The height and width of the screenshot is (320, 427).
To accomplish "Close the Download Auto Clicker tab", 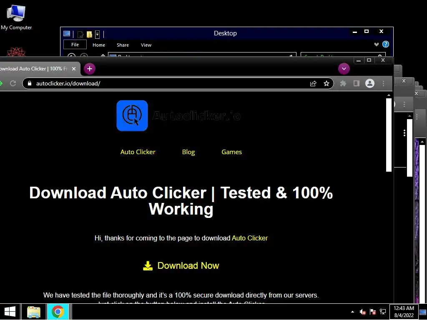I will click(x=73, y=69).
